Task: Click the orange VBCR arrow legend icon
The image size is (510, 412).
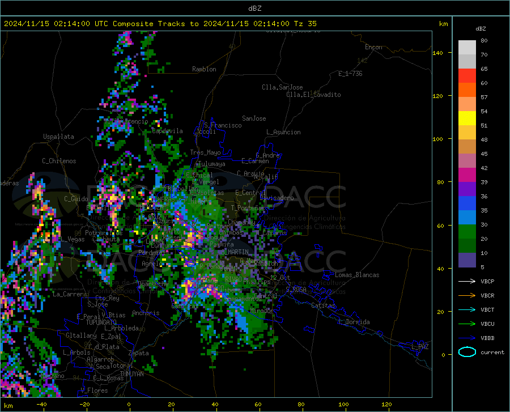Action: (467, 296)
